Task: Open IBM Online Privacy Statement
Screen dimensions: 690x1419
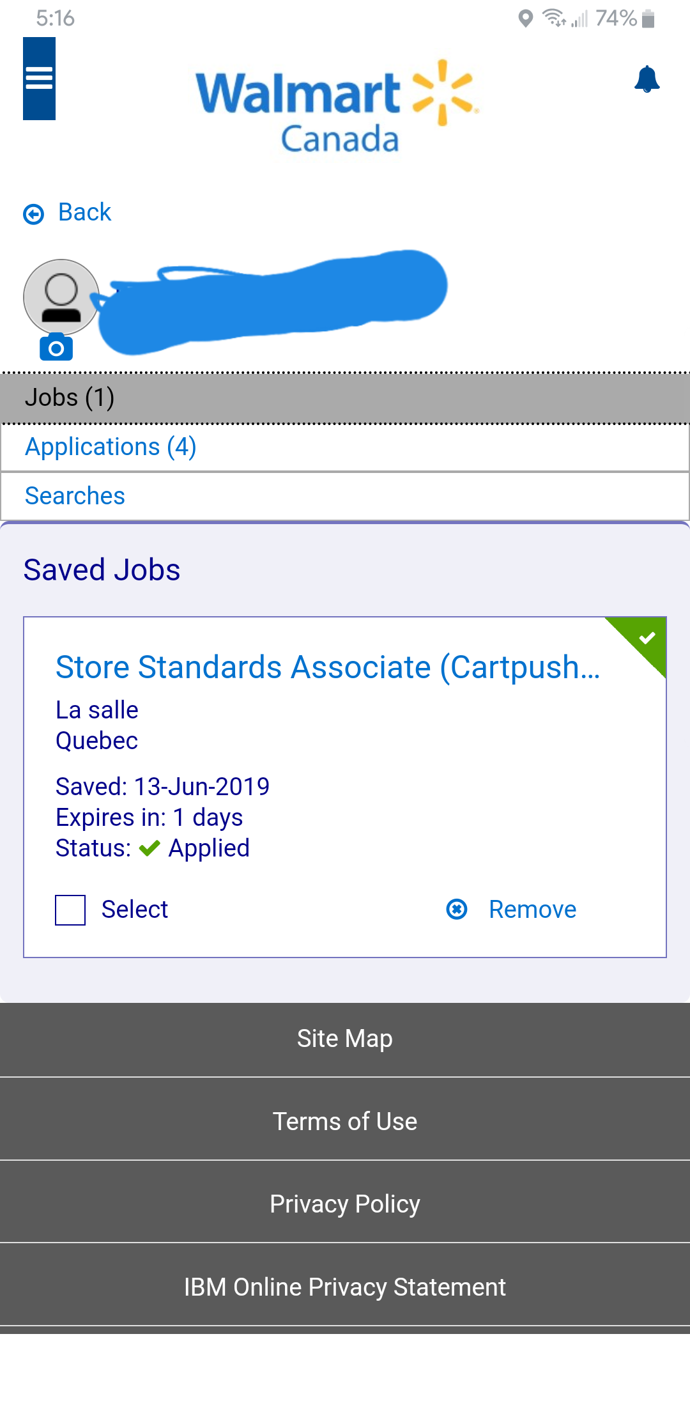Action: tap(345, 1287)
